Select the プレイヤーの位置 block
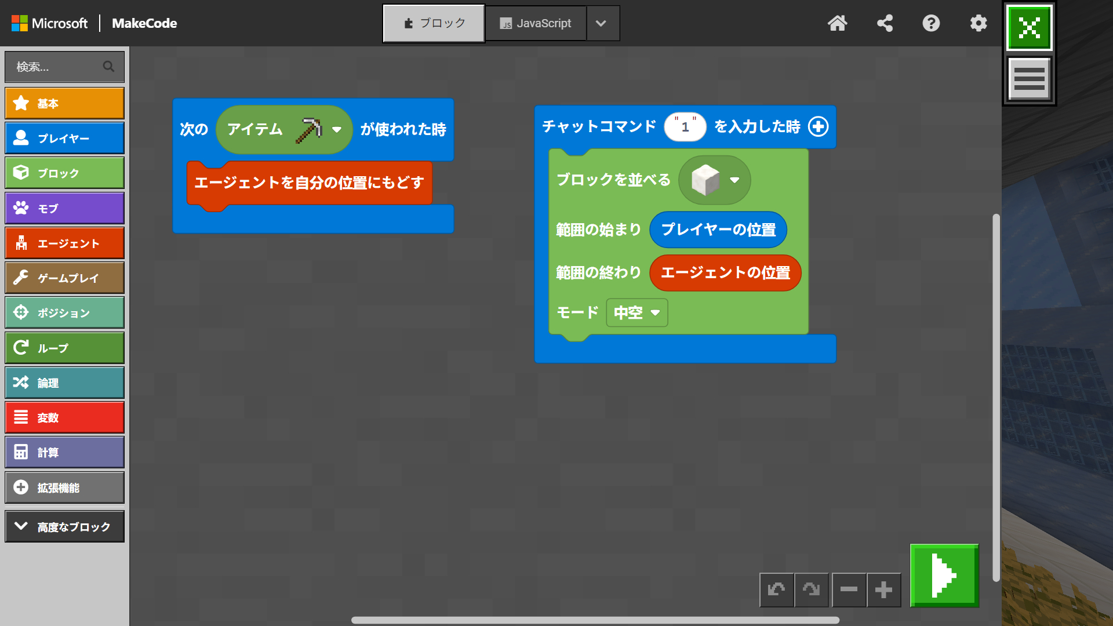The height and width of the screenshot is (626, 1113). (718, 230)
